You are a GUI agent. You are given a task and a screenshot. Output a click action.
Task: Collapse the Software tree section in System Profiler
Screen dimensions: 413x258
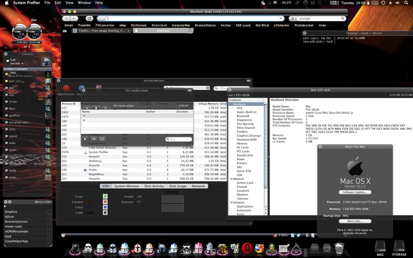[232, 203]
